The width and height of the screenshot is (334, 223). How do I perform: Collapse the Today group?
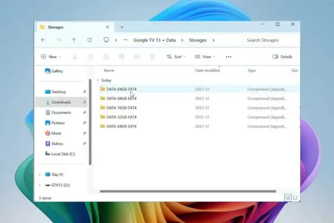tap(98, 80)
